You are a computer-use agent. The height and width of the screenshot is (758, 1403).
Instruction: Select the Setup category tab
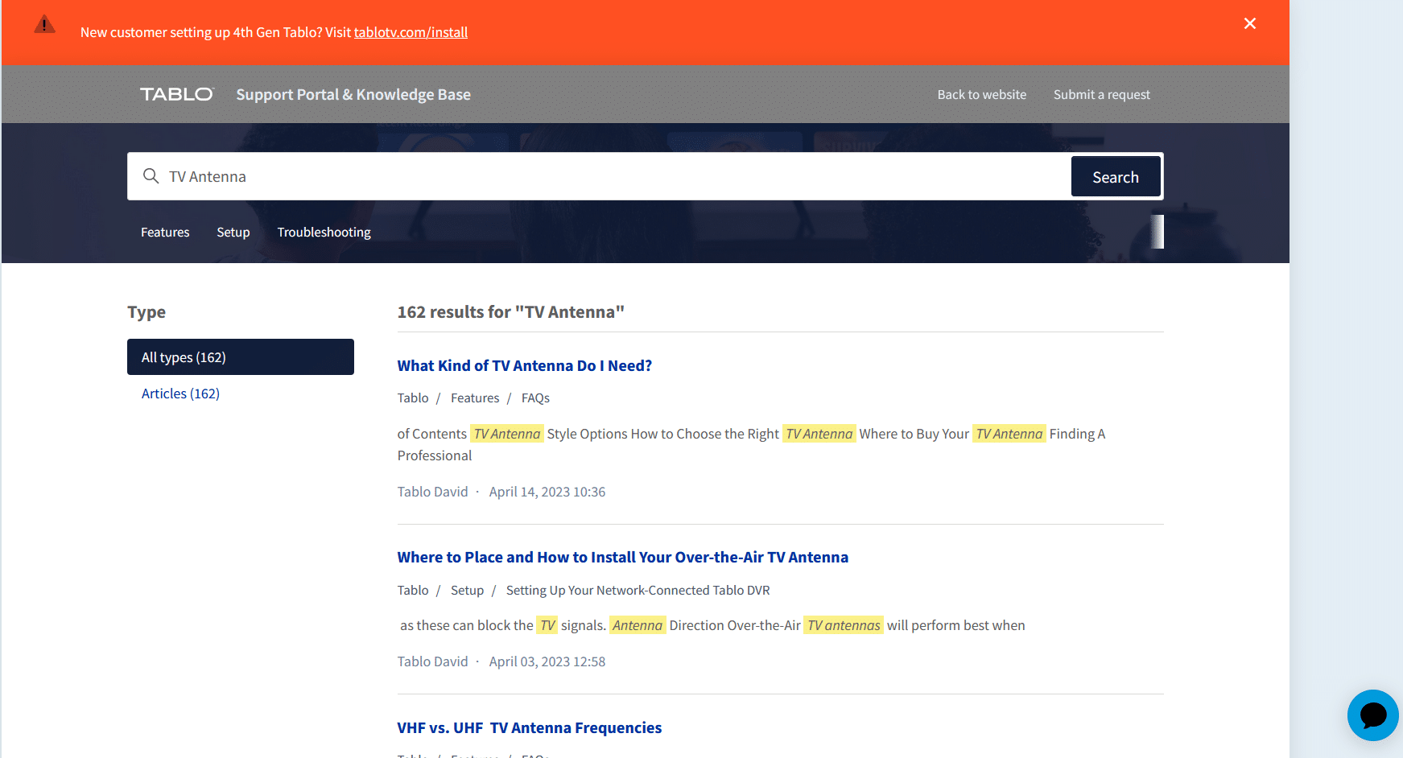[x=233, y=232]
